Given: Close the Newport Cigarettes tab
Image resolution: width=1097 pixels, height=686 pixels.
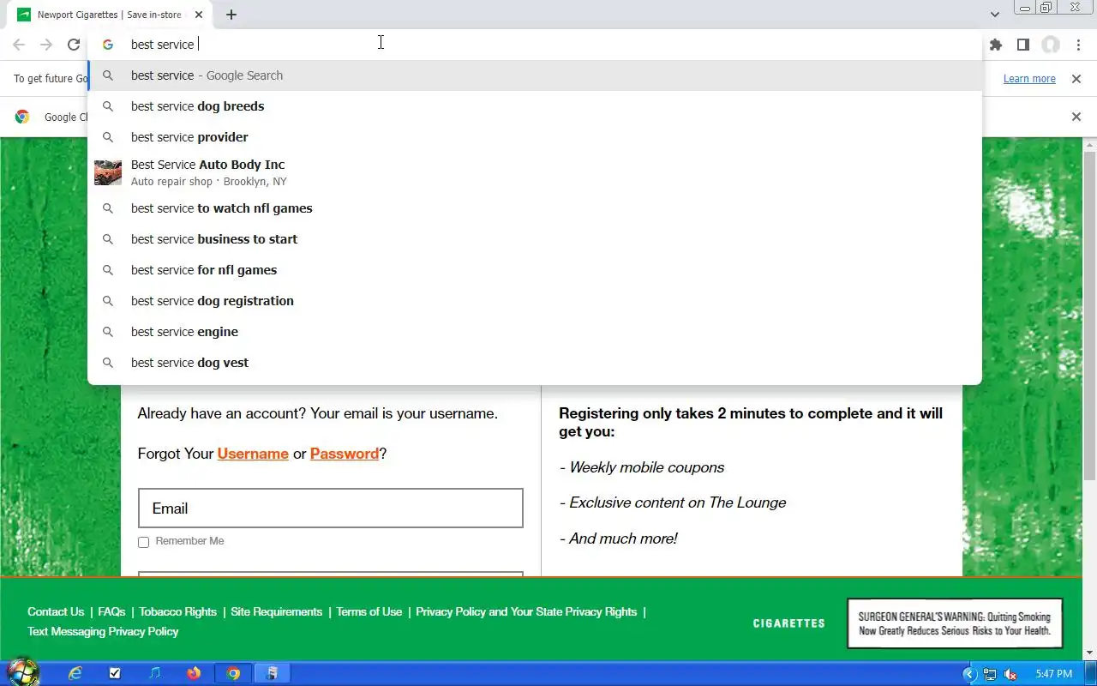Looking at the screenshot, I should (x=199, y=15).
